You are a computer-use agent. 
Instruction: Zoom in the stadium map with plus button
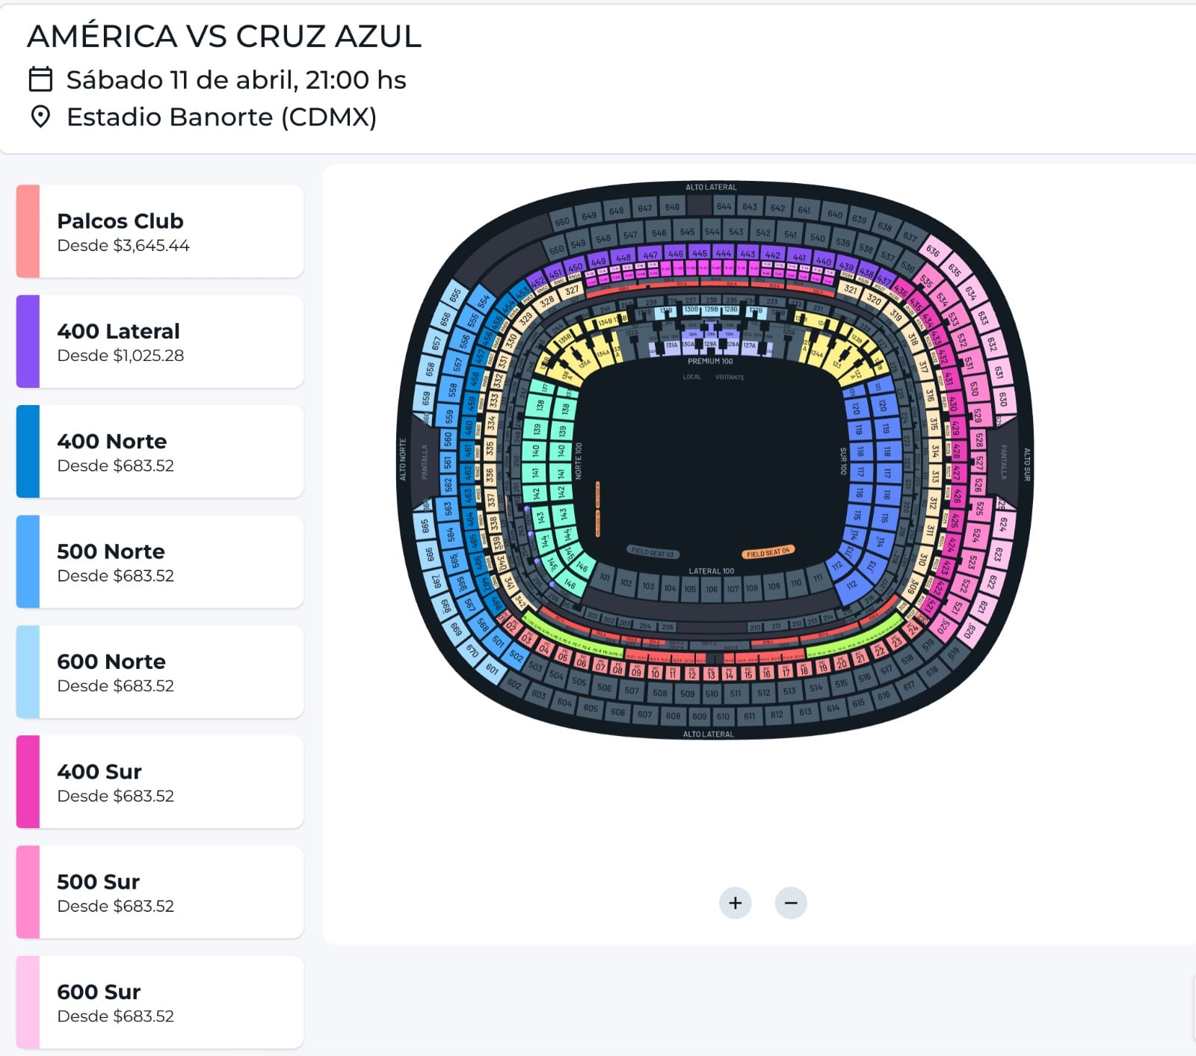[x=735, y=903]
